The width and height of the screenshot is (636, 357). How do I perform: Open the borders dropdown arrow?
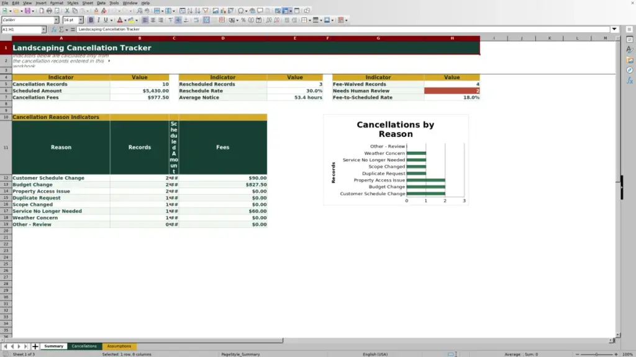click(309, 20)
